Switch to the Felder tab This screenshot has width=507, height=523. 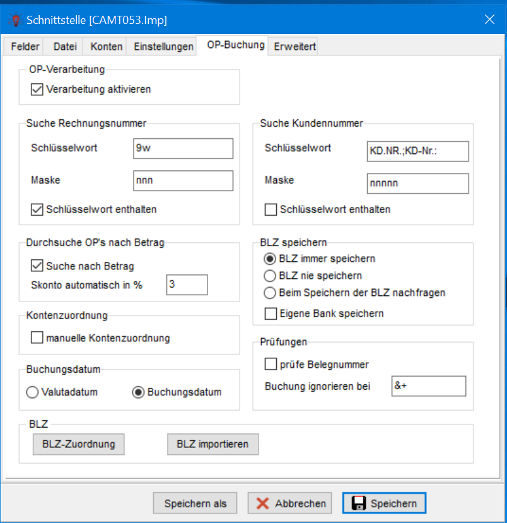click(25, 47)
